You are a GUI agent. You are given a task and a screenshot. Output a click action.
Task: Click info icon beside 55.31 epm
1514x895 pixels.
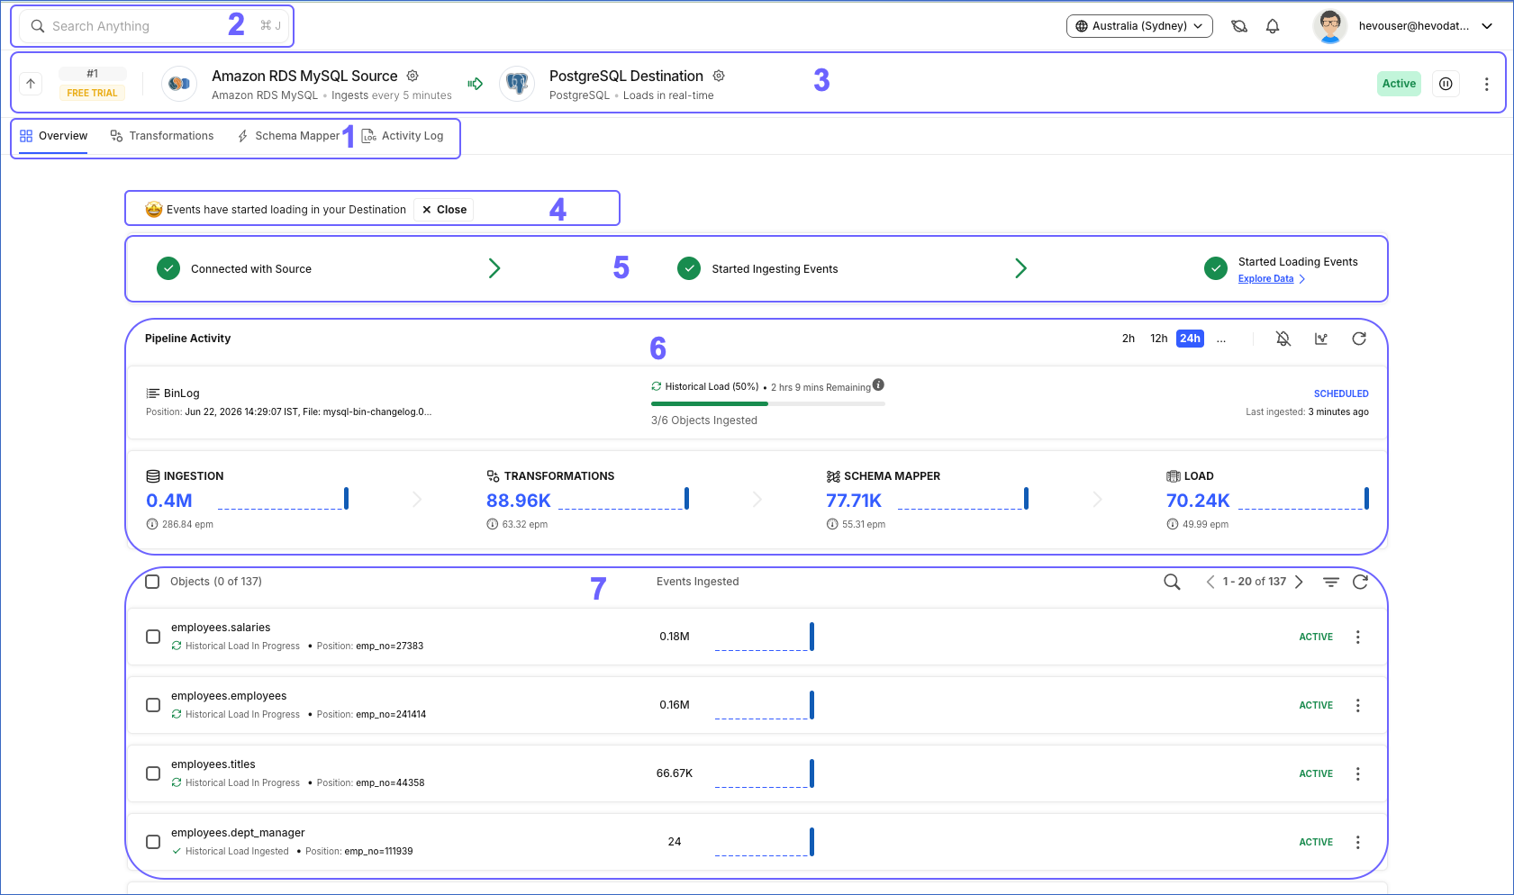pyautogui.click(x=832, y=524)
